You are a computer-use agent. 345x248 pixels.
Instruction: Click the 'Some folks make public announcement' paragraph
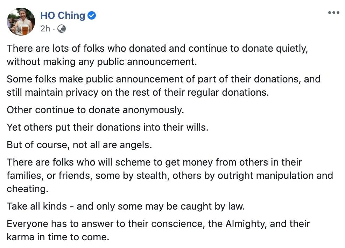pos(163,86)
